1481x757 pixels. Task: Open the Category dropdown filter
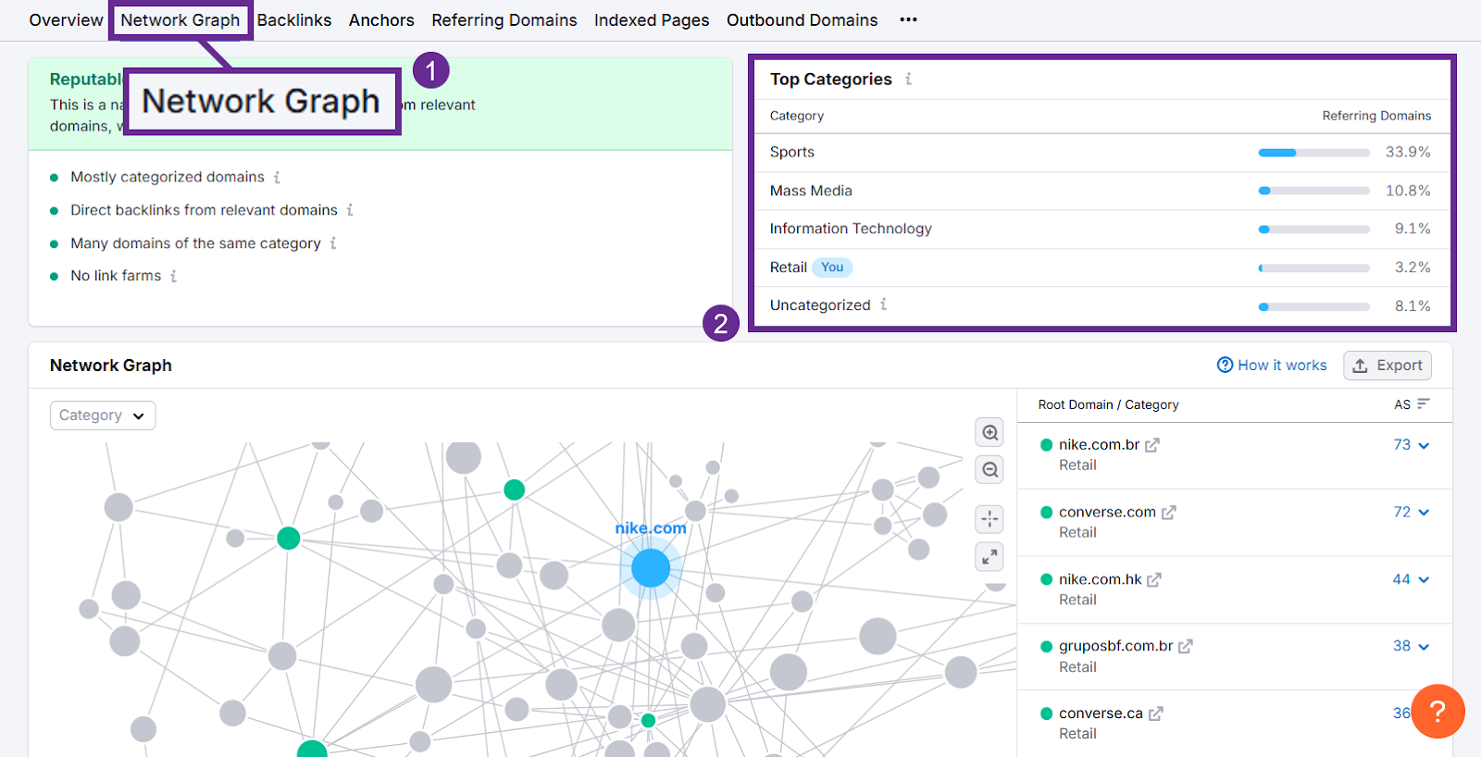point(103,416)
